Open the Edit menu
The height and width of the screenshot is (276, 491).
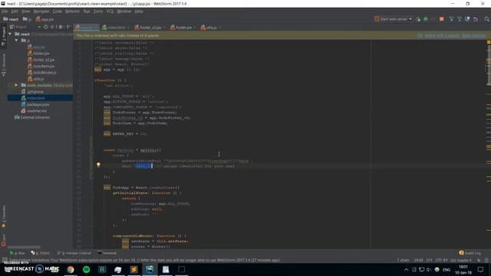(x=15, y=11)
